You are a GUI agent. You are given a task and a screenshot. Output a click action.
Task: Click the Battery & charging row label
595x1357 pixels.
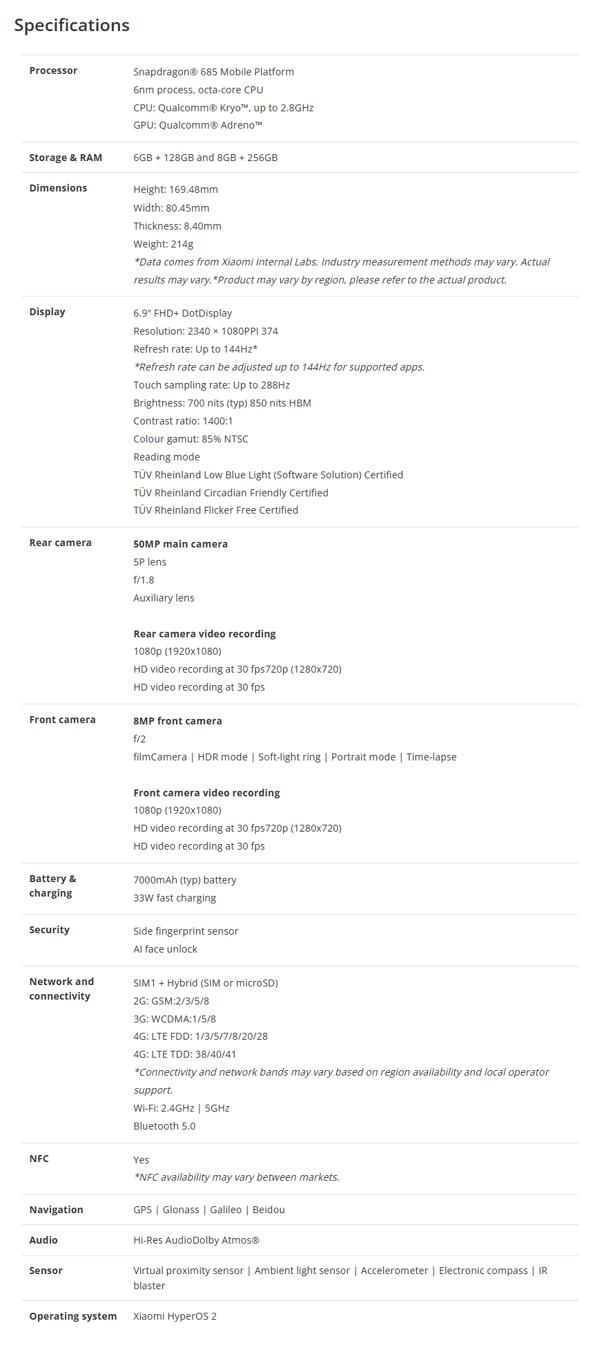[x=52, y=886]
